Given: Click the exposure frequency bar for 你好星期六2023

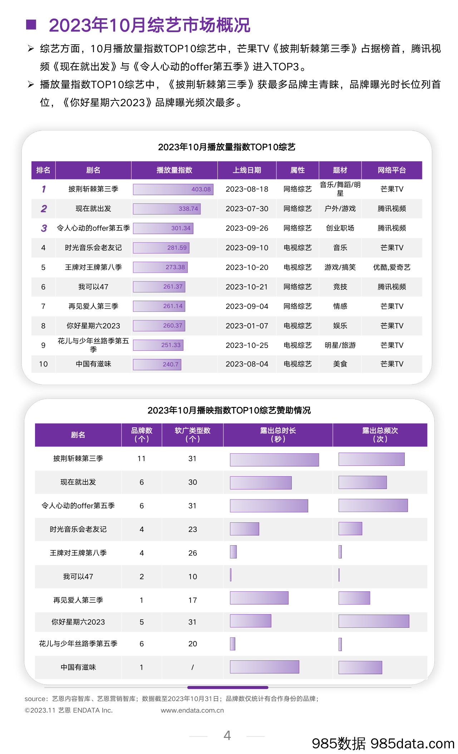Looking at the screenshot, I should 374,621.
